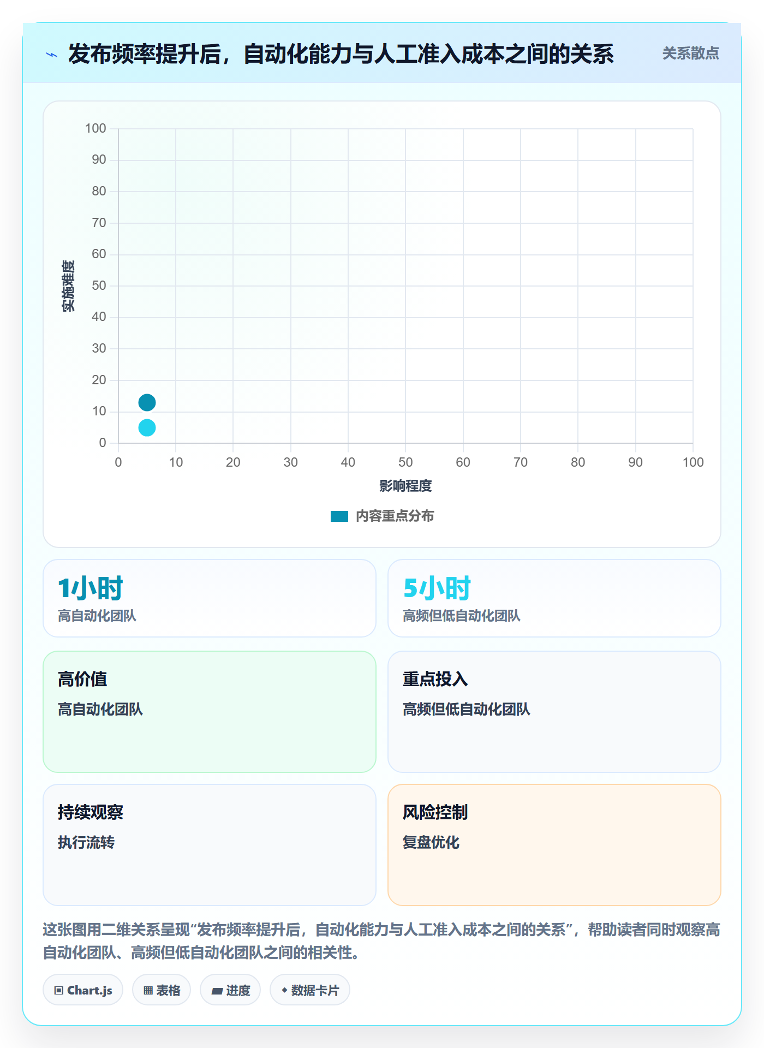Click the Chart.js tag chip
This screenshot has width=764, height=1048.
(x=83, y=990)
